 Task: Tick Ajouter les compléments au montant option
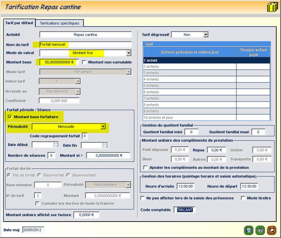point(146,167)
